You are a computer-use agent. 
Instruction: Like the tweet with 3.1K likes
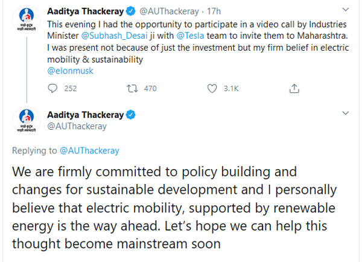(x=212, y=89)
